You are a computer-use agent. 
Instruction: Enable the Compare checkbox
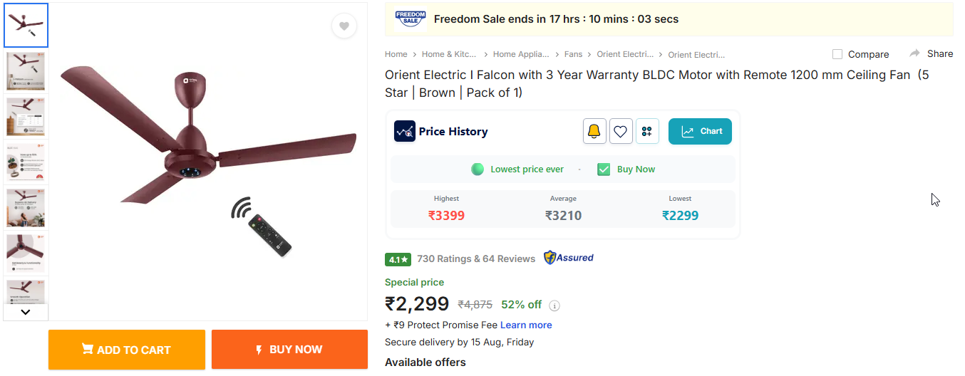pos(837,54)
